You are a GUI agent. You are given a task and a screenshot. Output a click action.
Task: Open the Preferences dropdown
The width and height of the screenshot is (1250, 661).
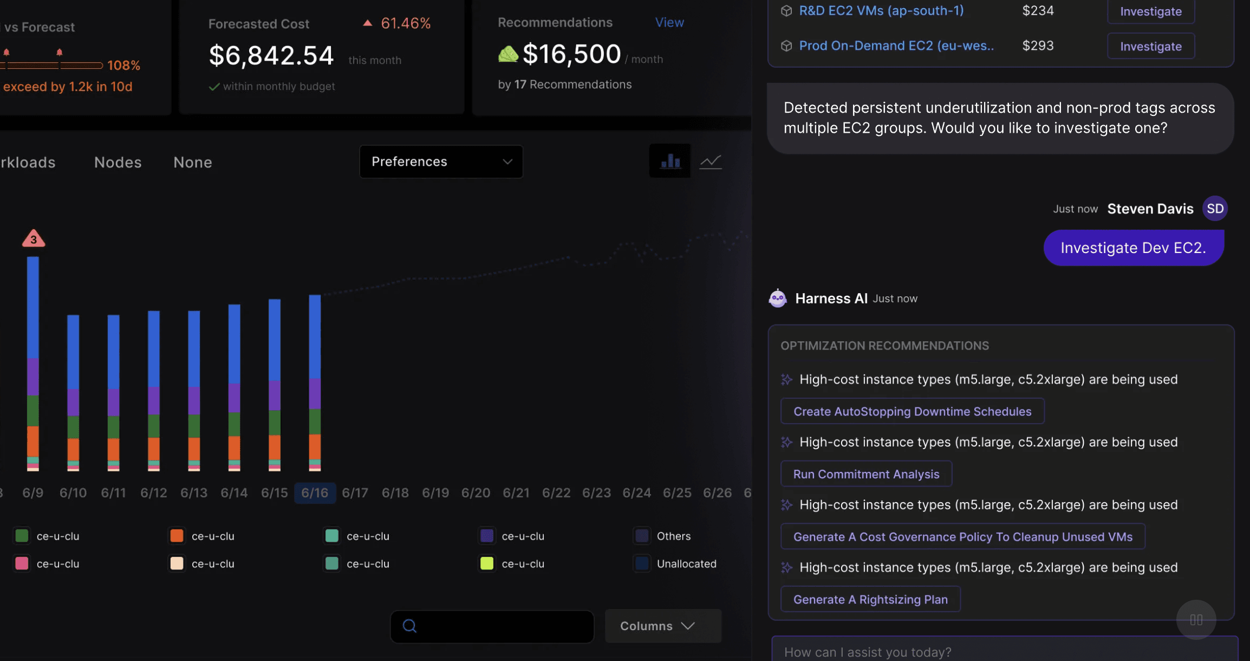tap(441, 161)
